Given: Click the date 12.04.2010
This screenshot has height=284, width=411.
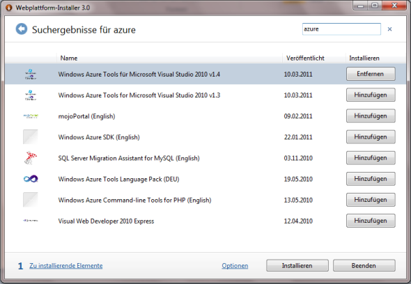Looking at the screenshot, I should pyautogui.click(x=298, y=221).
